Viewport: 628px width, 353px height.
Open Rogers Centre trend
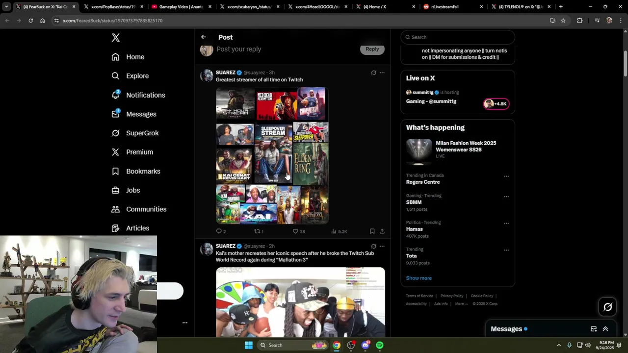(x=423, y=182)
